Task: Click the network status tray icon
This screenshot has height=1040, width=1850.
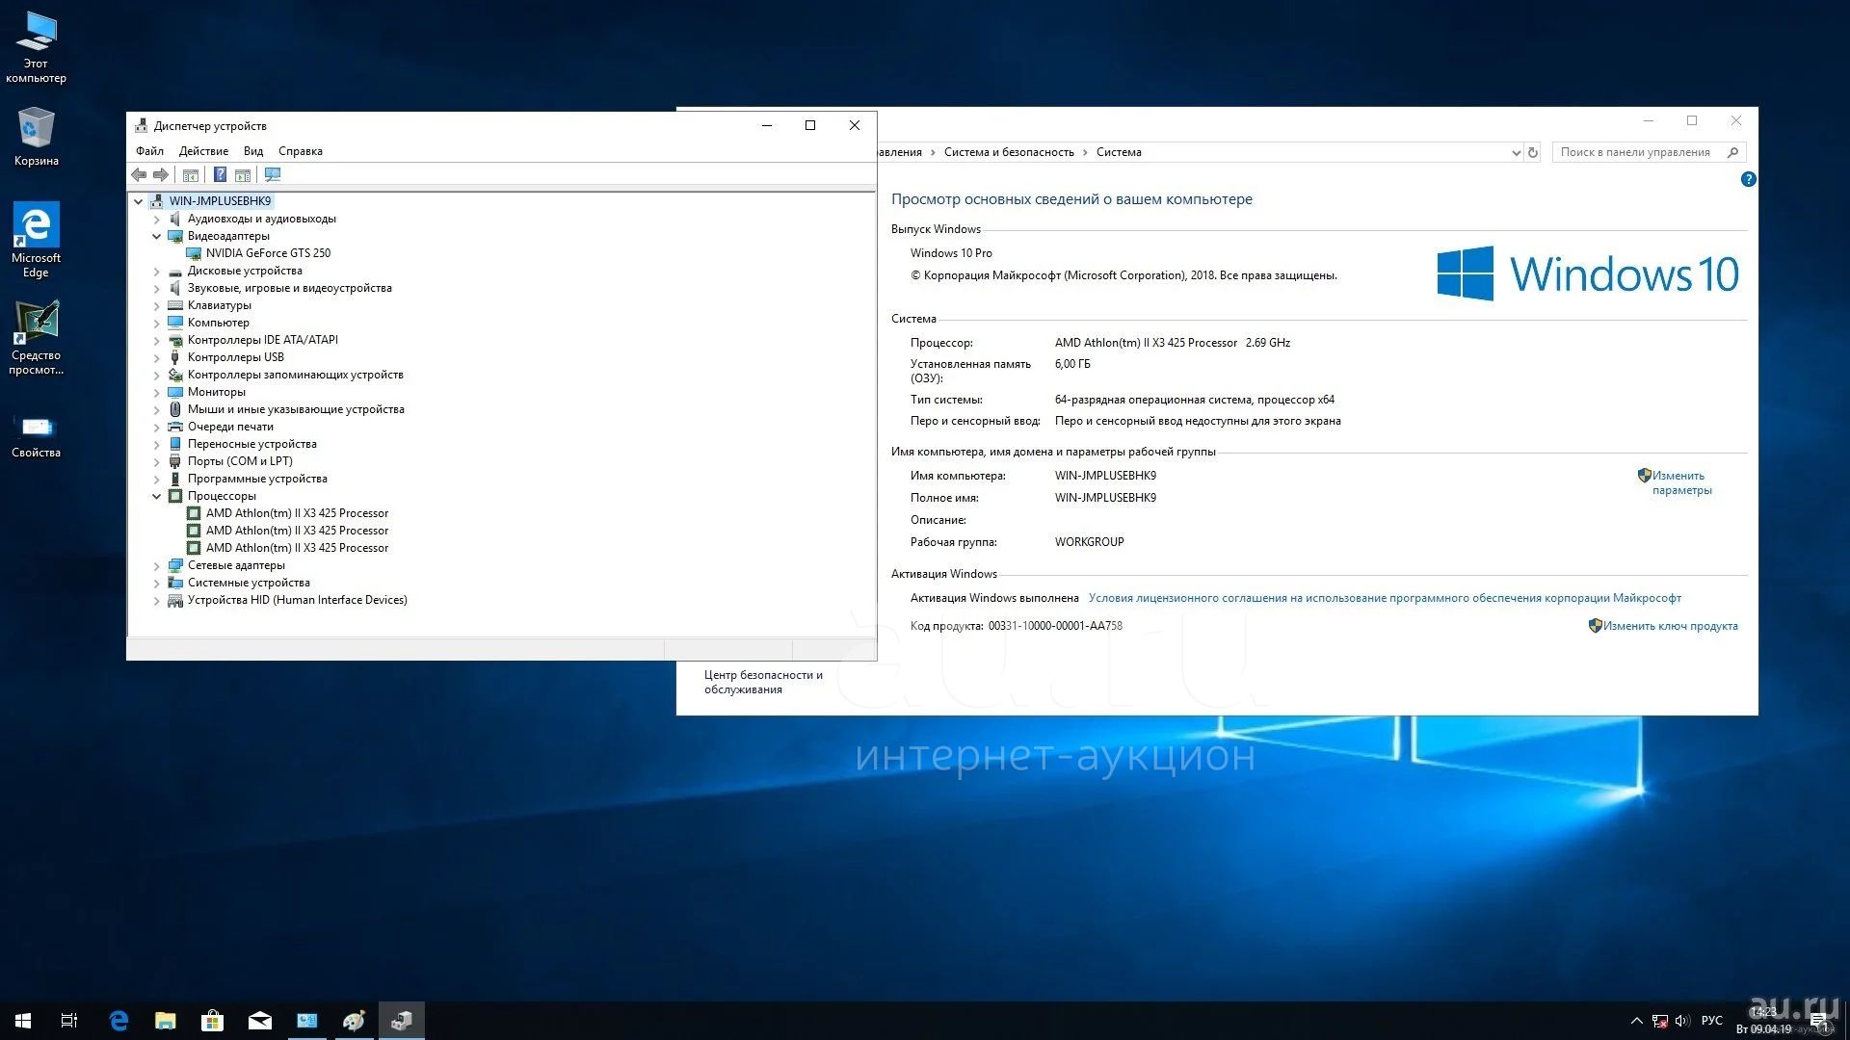Action: click(x=1660, y=1021)
